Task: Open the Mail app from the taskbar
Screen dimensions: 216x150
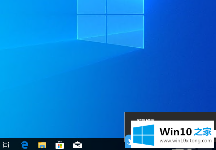Action: click(x=78, y=145)
